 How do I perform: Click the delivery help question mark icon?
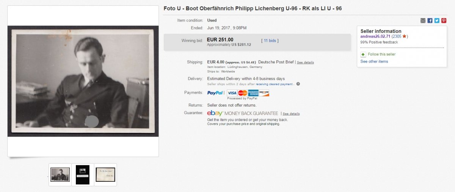point(298,84)
